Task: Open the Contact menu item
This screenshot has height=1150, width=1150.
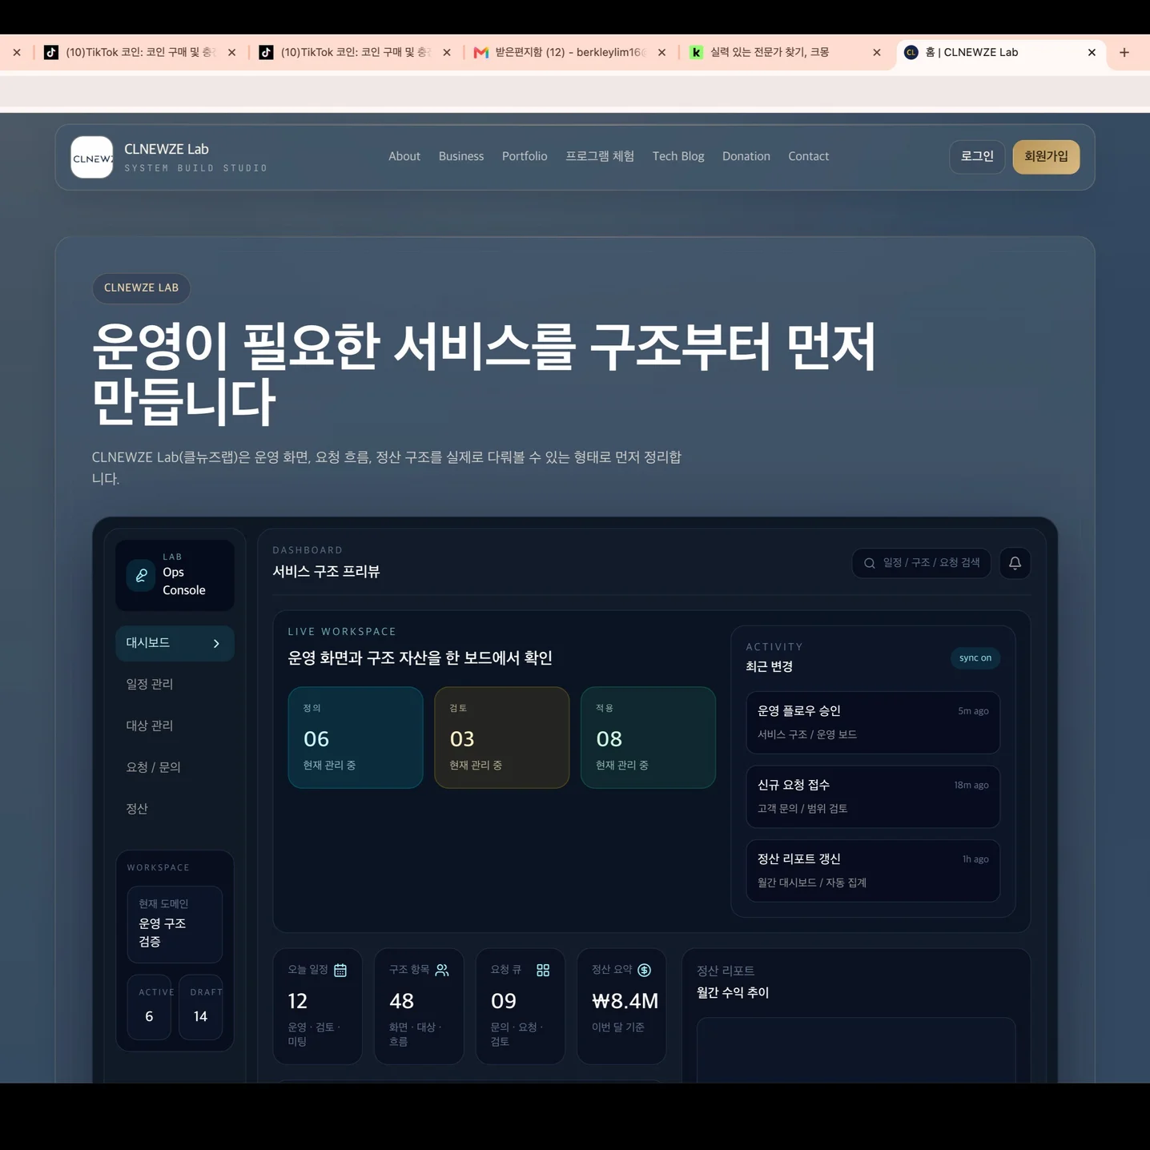Action: click(809, 157)
